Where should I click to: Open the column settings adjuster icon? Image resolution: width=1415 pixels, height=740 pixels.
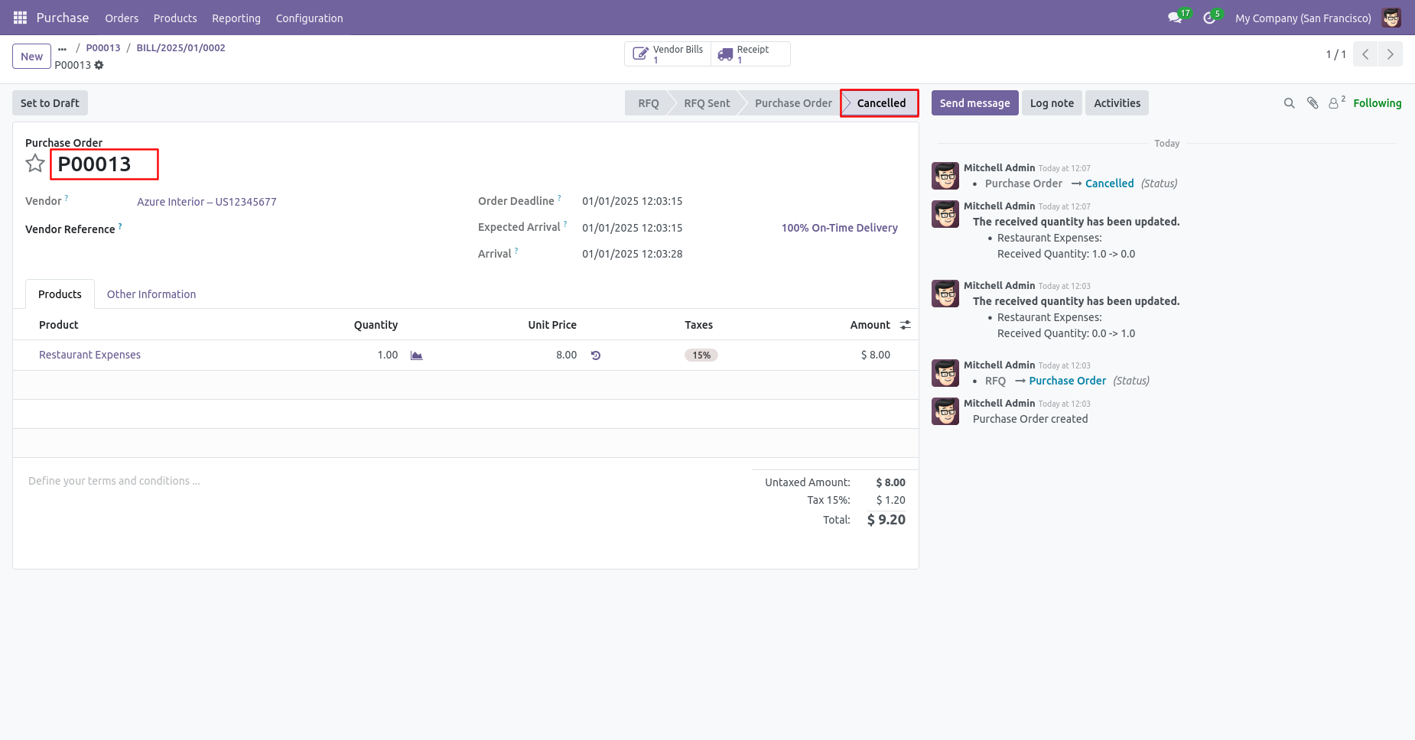click(906, 325)
